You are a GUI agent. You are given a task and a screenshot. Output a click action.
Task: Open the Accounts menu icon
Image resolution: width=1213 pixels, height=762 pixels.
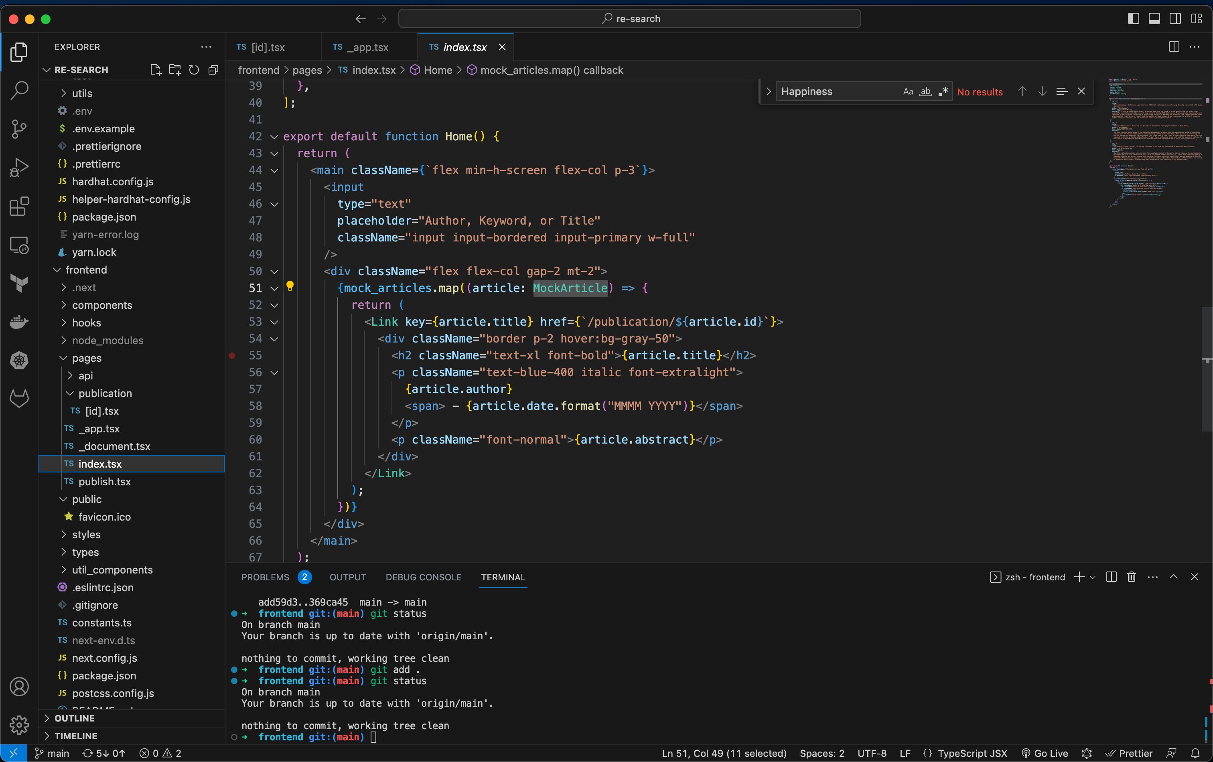[x=19, y=687]
